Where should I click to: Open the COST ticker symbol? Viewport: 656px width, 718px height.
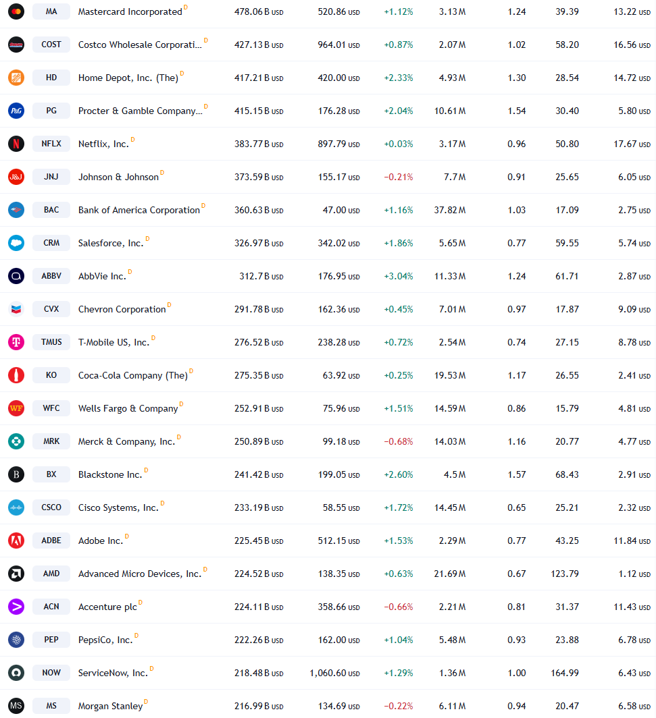pos(51,45)
